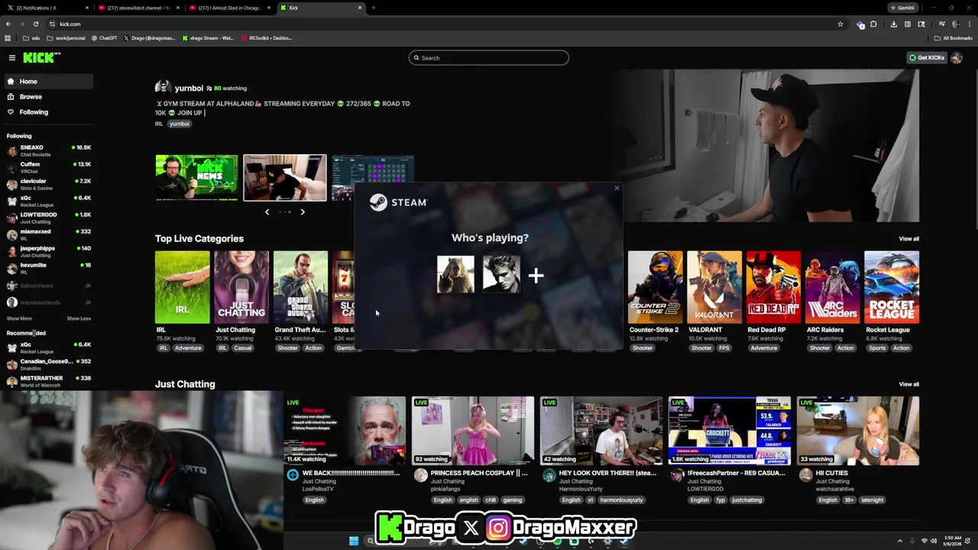978x550 pixels.
Task: Open ChatGPT bookmark
Action: (x=104, y=38)
